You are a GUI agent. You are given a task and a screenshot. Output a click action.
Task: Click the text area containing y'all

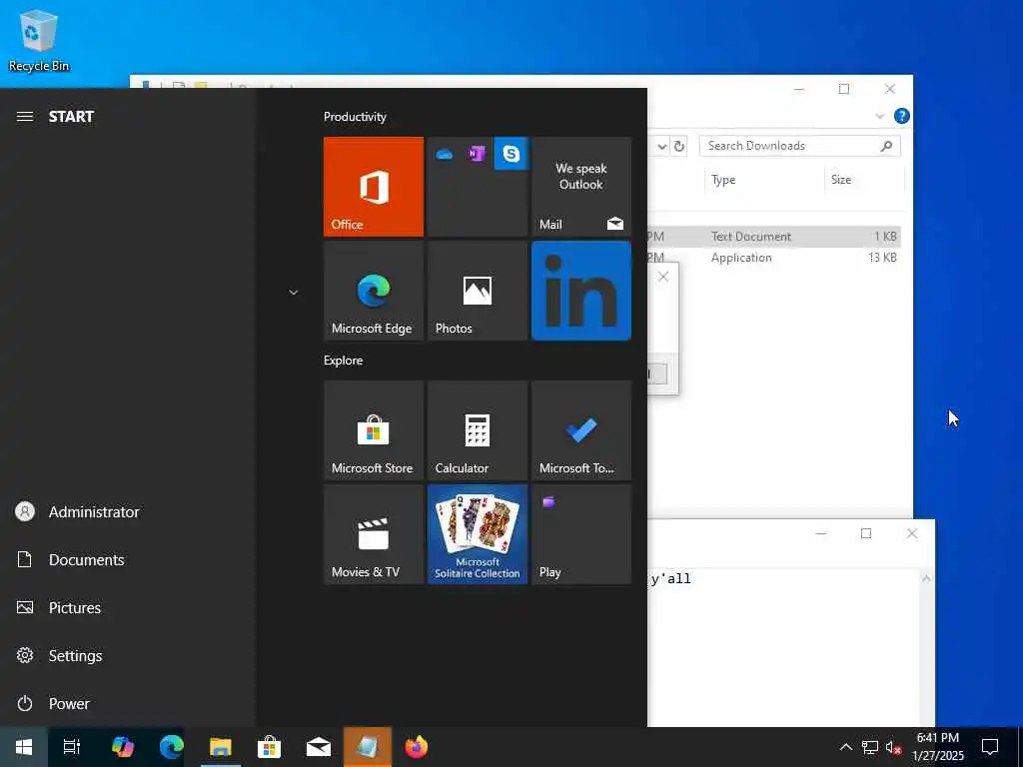coord(783,647)
